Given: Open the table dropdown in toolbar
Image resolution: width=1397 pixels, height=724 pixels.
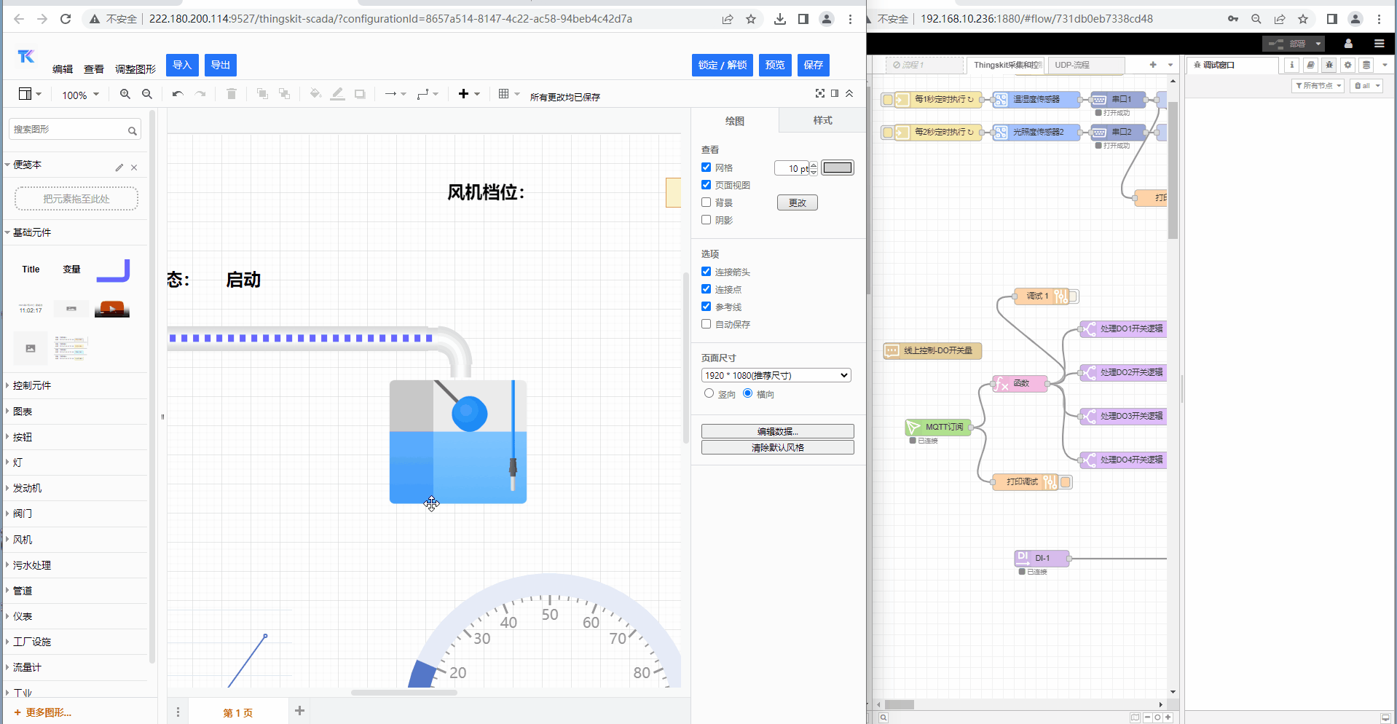Looking at the screenshot, I should click(x=509, y=94).
